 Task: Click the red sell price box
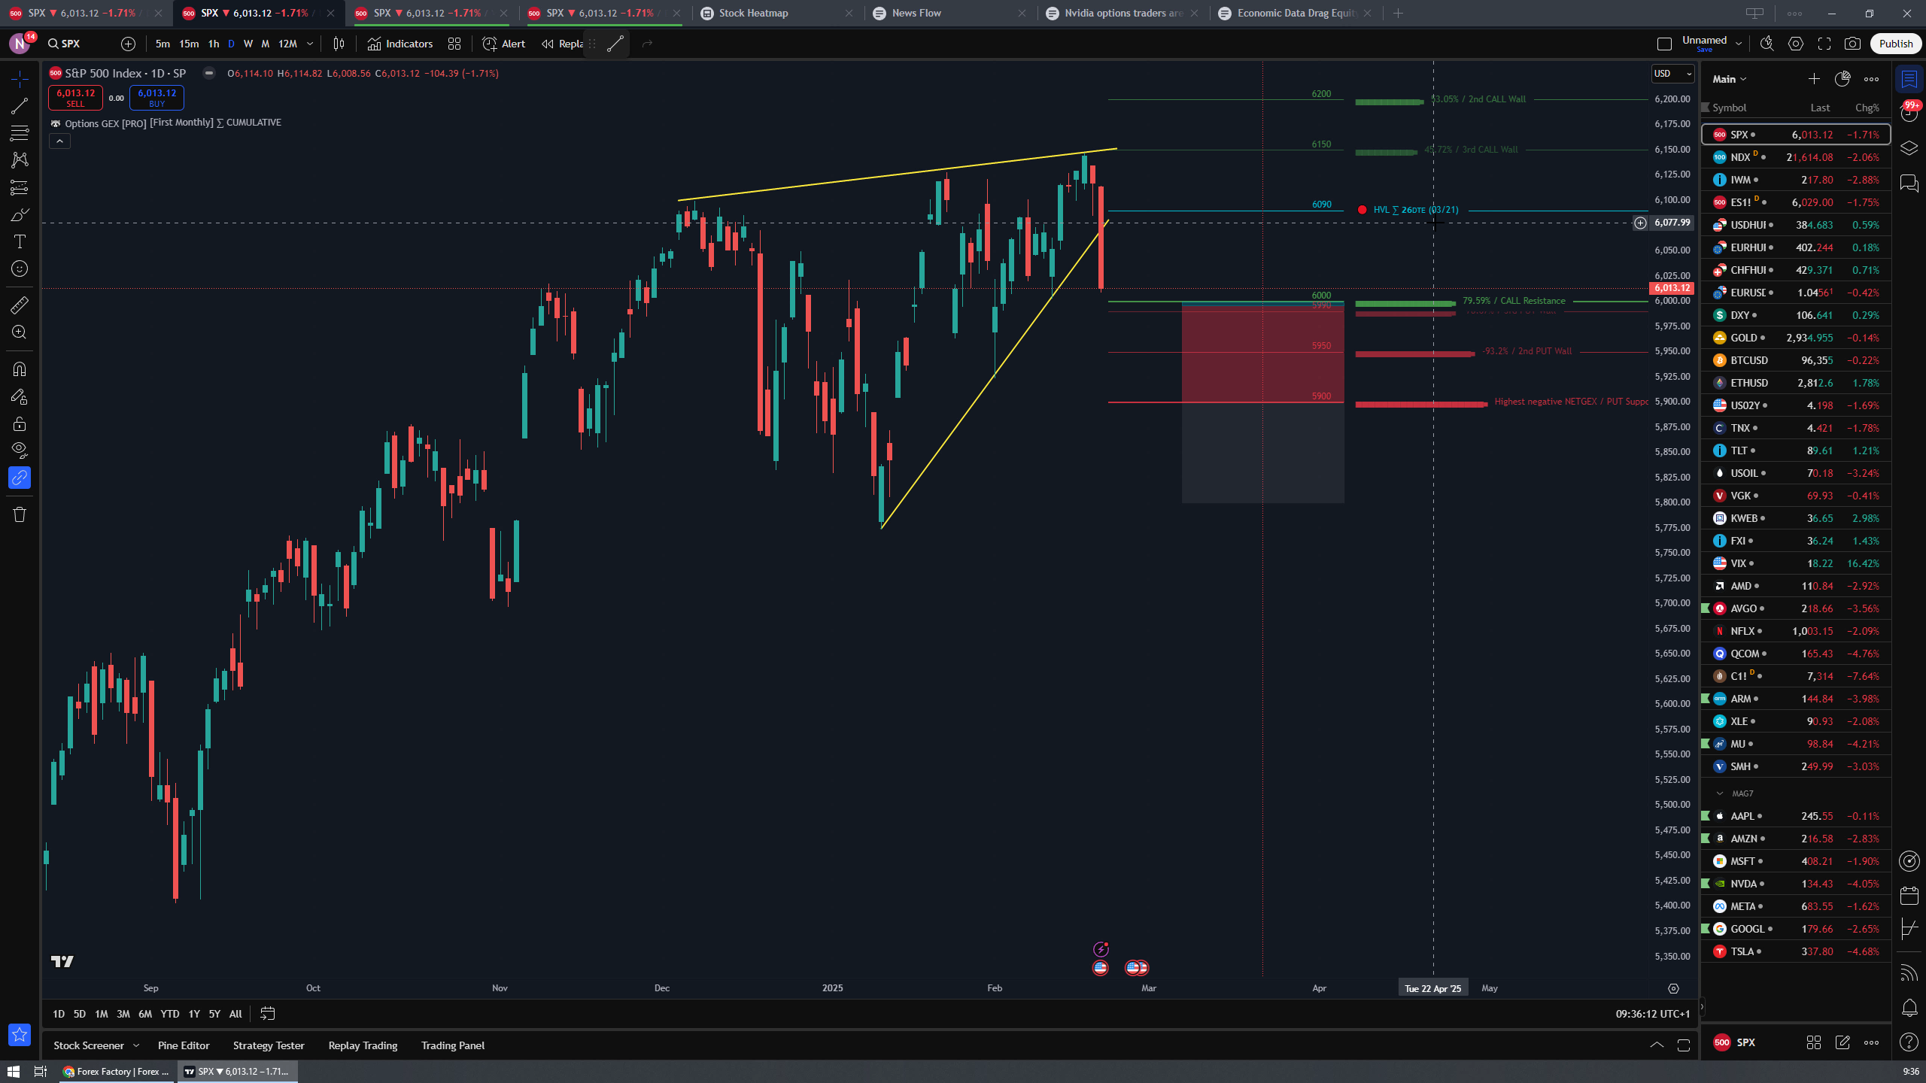tap(75, 97)
